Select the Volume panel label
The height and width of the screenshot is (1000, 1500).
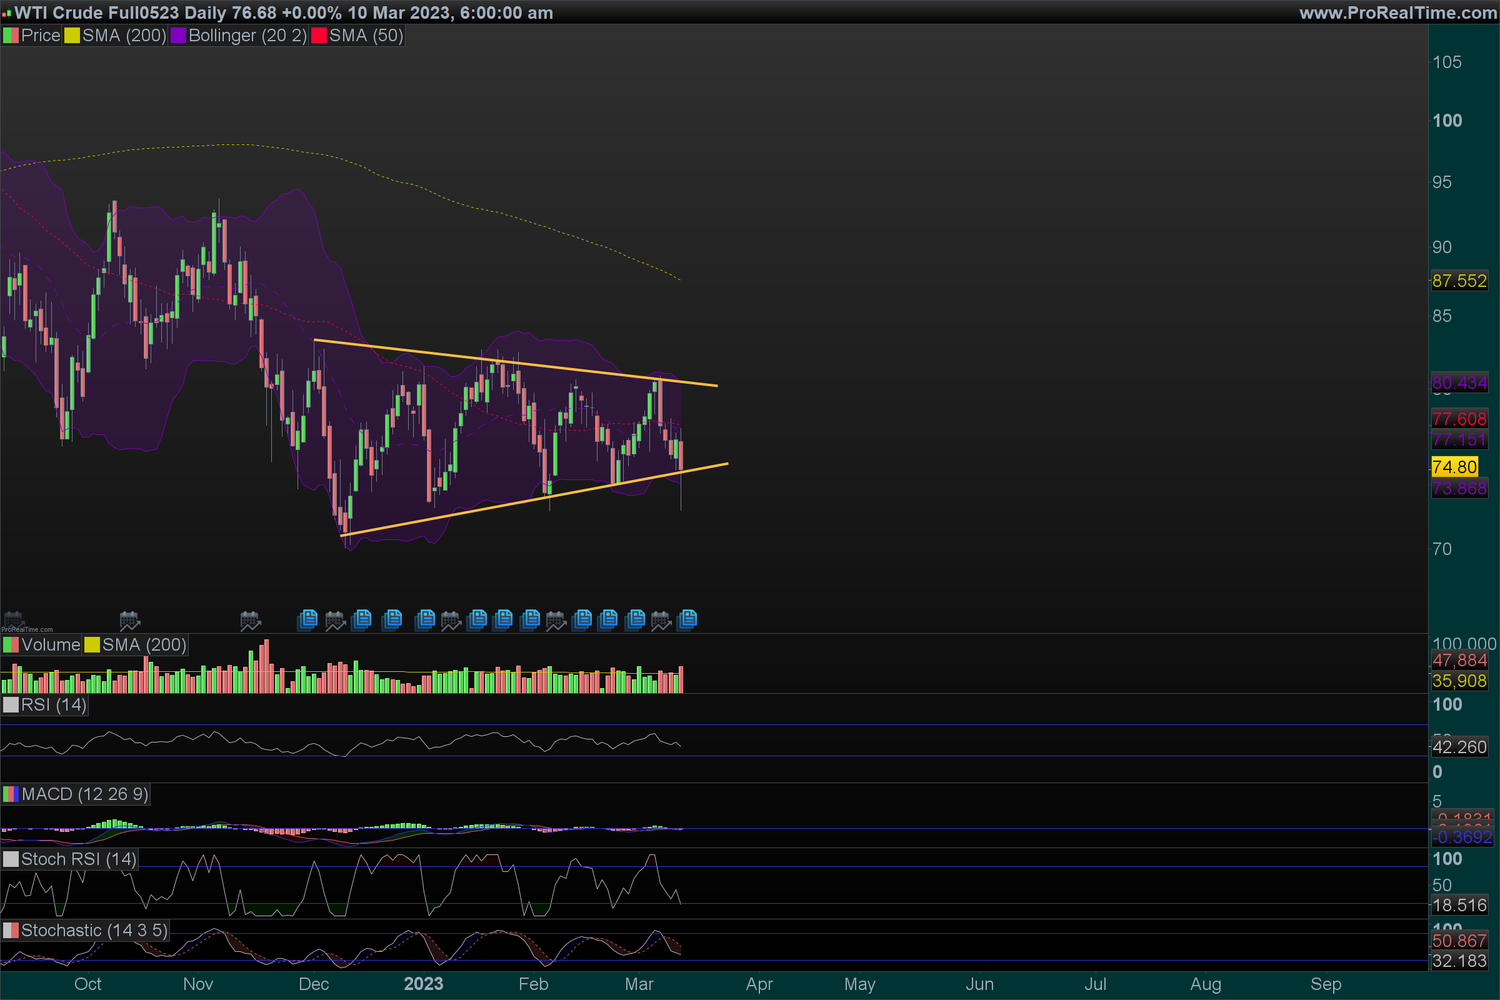50,645
